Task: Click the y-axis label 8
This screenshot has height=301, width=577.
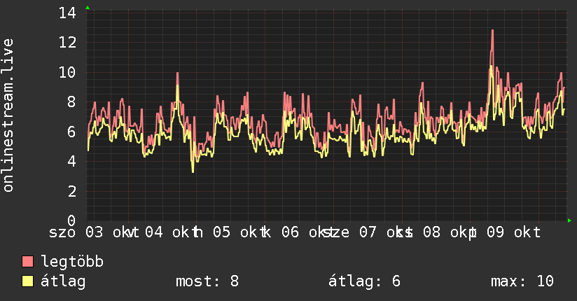Action: pyautogui.click(x=71, y=102)
